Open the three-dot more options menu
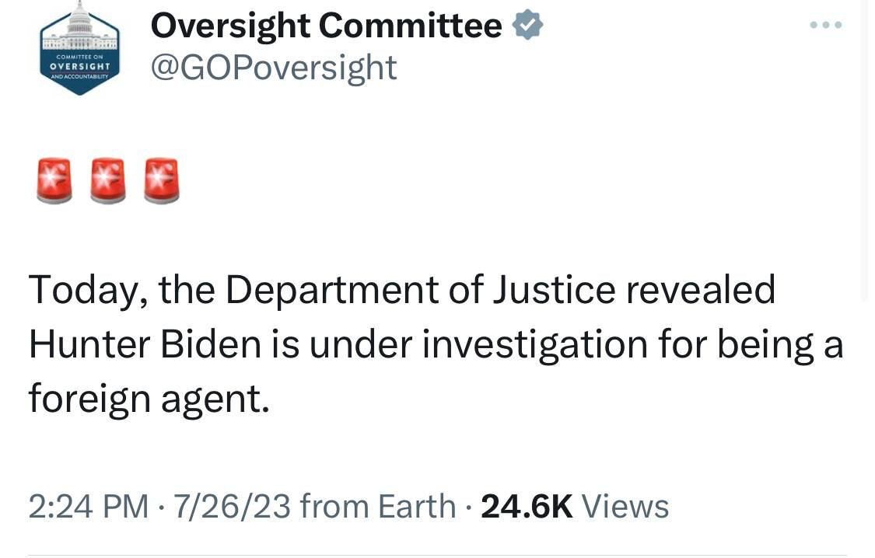This screenshot has height=558, width=875. pyautogui.click(x=825, y=26)
